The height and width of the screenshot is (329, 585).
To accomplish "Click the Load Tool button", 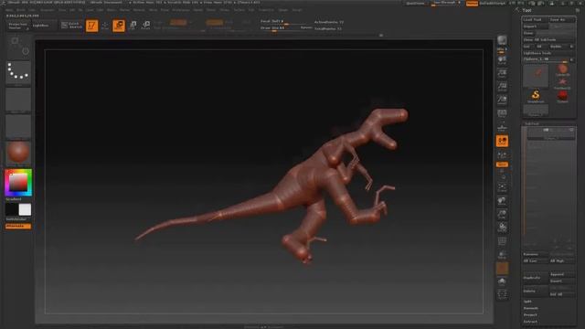I will coord(535,19).
